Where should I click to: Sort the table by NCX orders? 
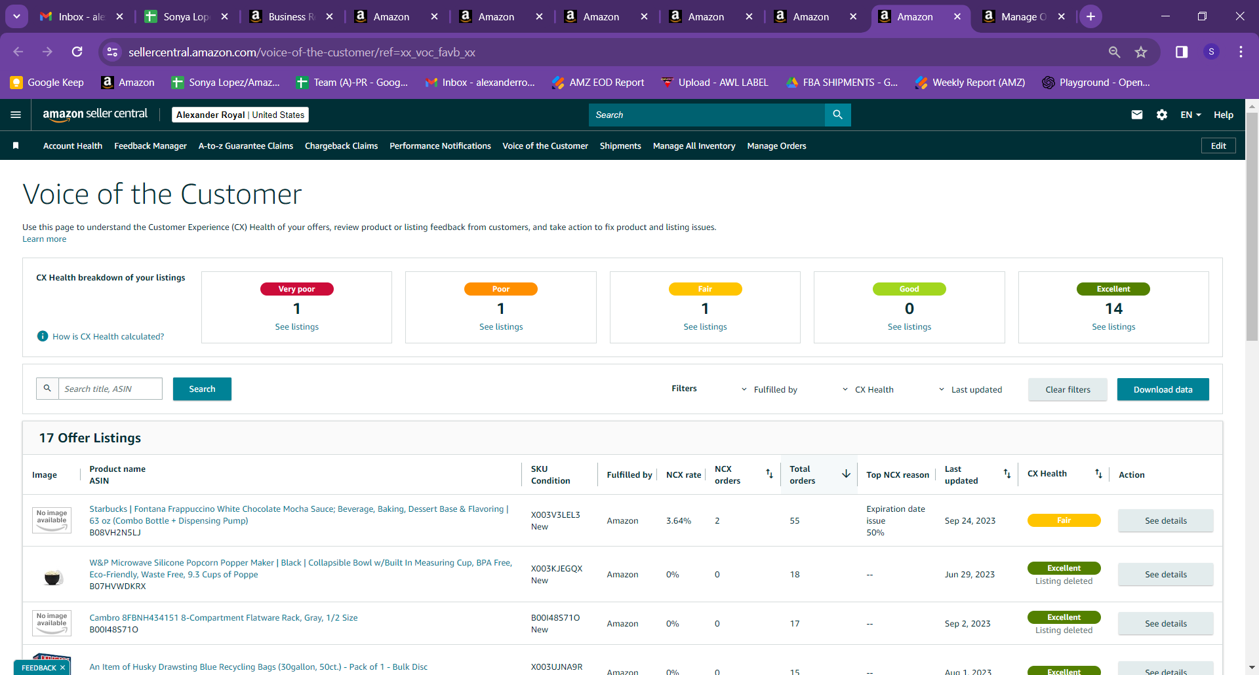pyautogui.click(x=769, y=474)
